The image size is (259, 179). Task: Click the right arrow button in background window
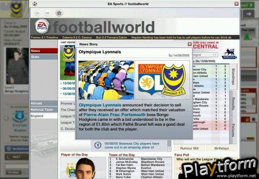coord(248,14)
